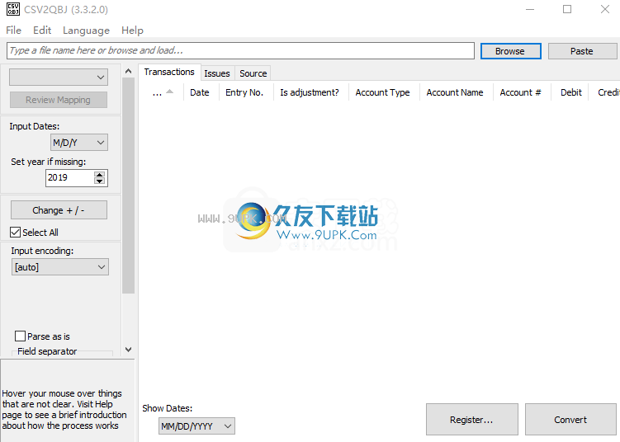The image size is (620, 442).
Task: Sort by the Date column header
Action: point(200,92)
